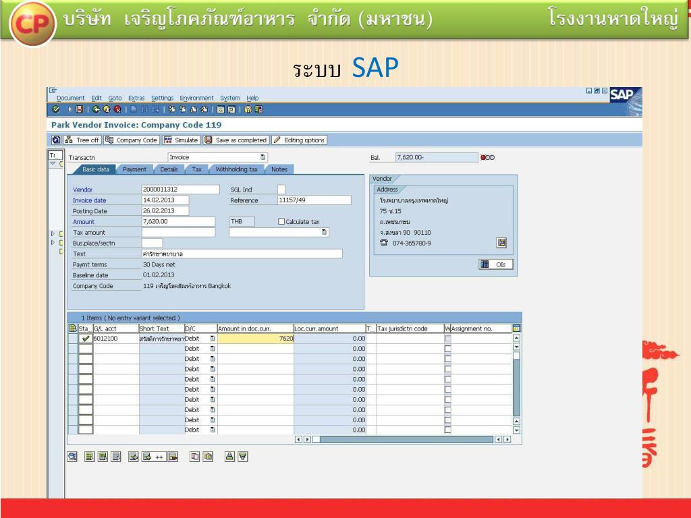Click the green Back arrow icon
The width and height of the screenshot is (691, 518).
coord(96,109)
